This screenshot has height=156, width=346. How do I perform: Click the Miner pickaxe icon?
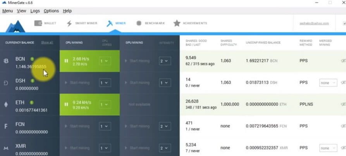point(110,23)
